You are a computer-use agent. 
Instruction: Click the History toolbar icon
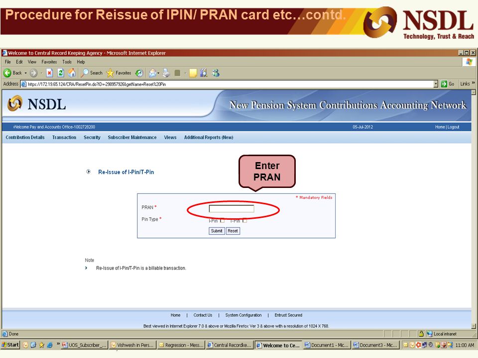(x=139, y=73)
